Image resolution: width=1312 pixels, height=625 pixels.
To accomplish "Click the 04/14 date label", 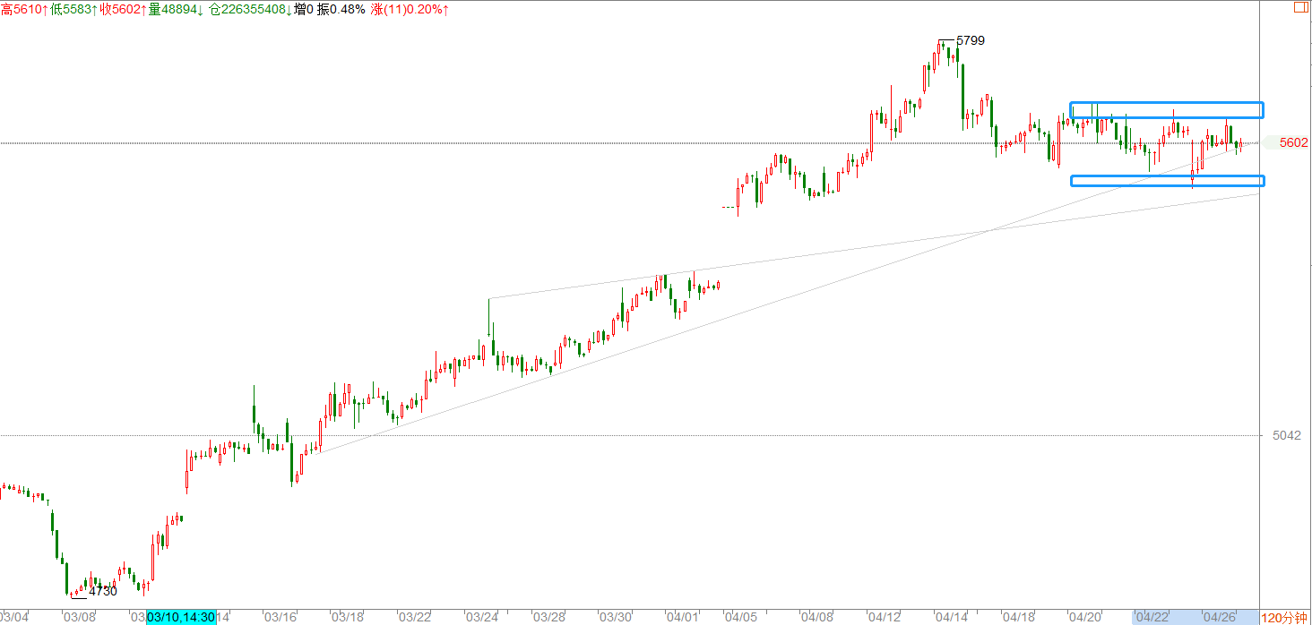I will point(952,617).
